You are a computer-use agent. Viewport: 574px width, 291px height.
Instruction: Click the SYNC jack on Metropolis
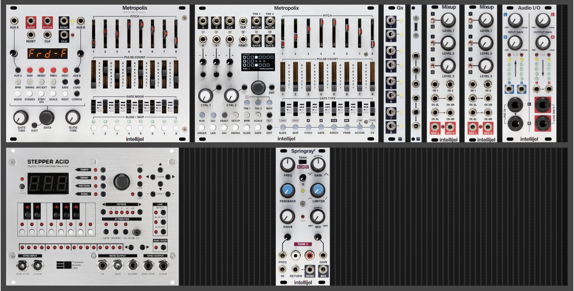[x=64, y=21]
